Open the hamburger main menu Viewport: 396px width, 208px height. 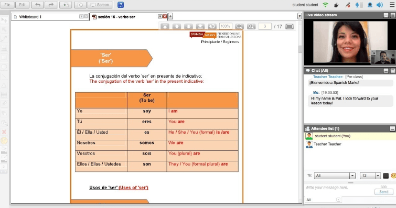(392, 5)
